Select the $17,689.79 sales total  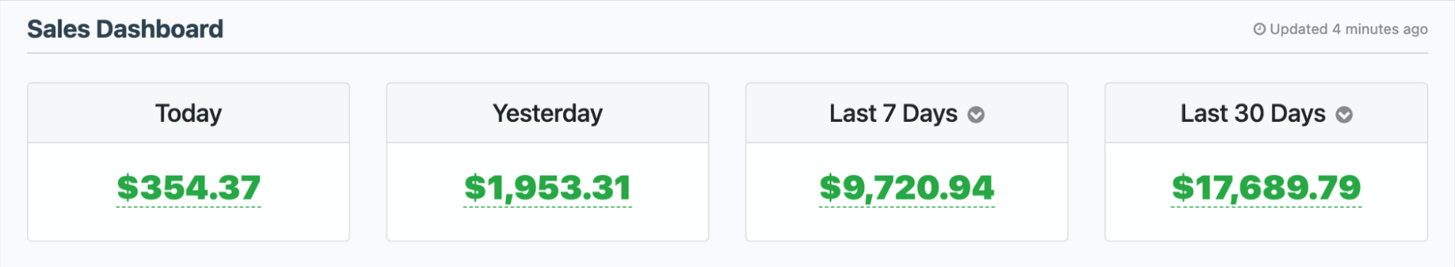pyautogui.click(x=1266, y=188)
